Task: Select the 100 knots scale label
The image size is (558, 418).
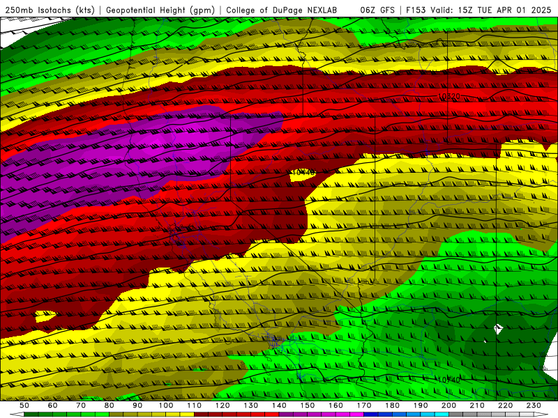Action: [166, 405]
